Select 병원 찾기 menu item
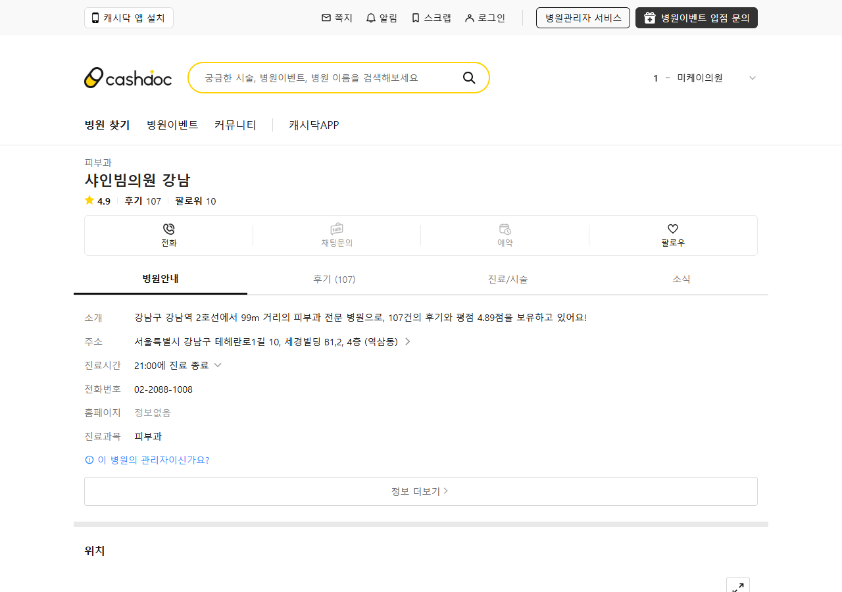Image resolution: width=842 pixels, height=592 pixels. click(x=107, y=125)
